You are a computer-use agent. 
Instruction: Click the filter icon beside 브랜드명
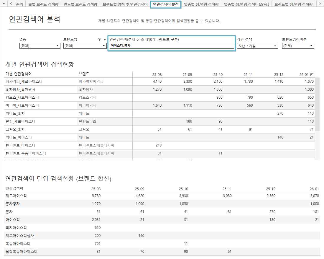pyautogui.click(x=100, y=40)
